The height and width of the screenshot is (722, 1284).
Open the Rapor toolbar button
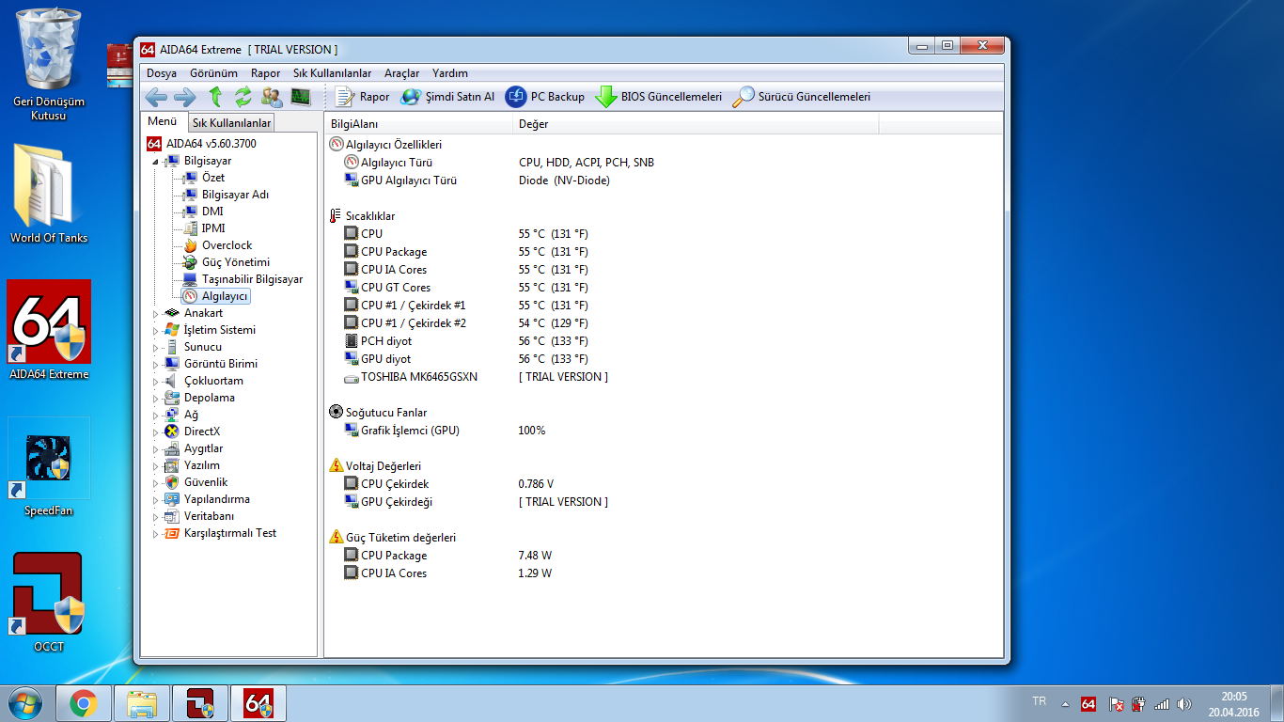point(362,96)
